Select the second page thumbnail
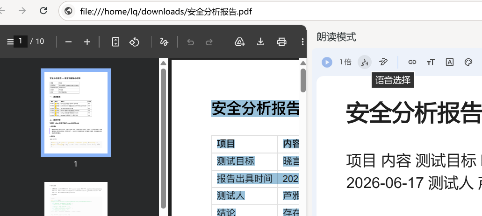482x216 pixels. [76, 199]
